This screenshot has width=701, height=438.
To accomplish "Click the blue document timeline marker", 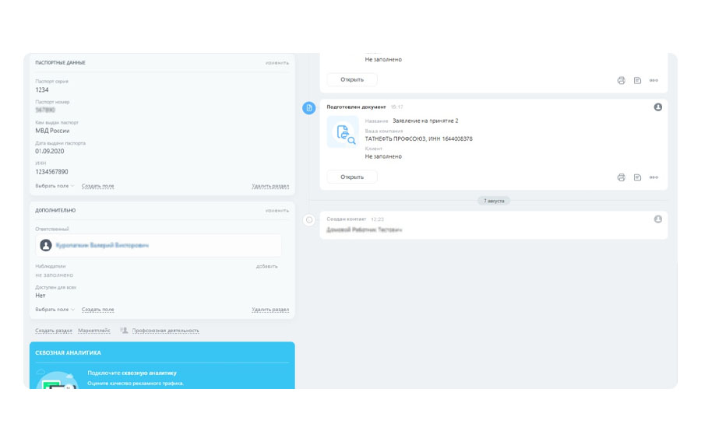I will (309, 107).
